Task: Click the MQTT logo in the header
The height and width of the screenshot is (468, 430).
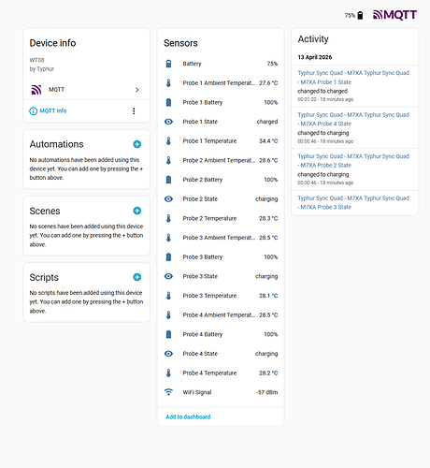Action: [394, 15]
